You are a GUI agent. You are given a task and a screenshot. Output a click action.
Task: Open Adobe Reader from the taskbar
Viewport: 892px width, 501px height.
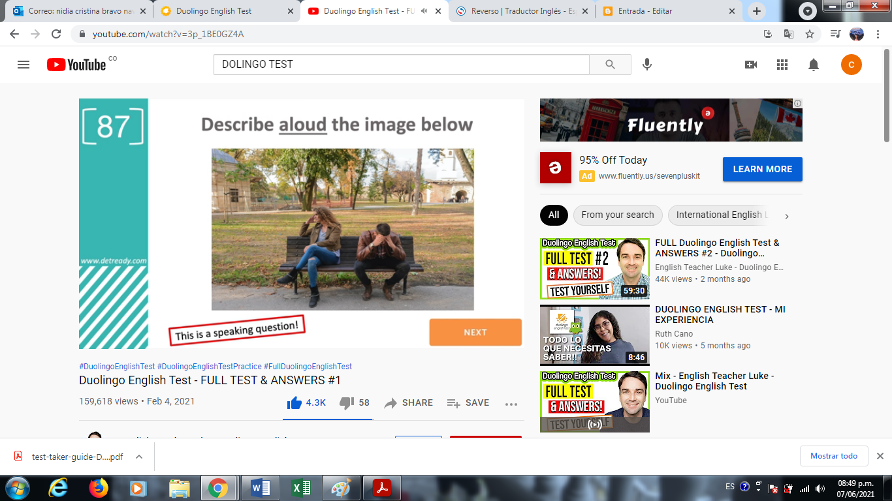[381, 488]
